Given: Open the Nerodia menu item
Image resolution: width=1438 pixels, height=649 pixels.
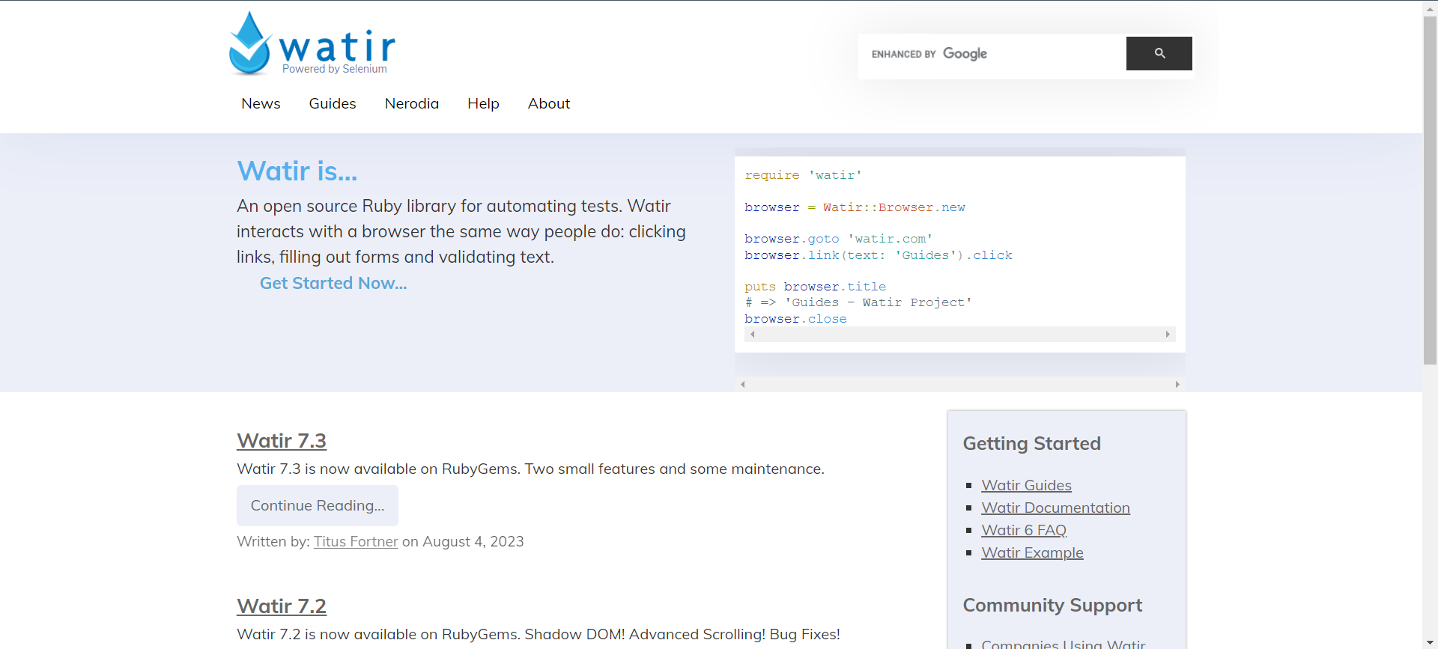Looking at the screenshot, I should pyautogui.click(x=412, y=103).
